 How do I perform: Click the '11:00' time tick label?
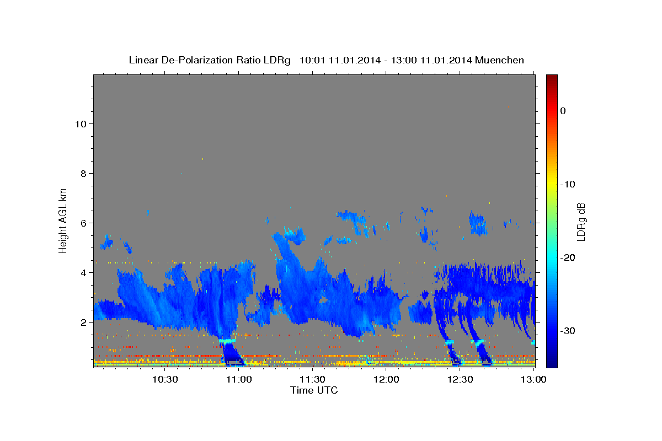pyautogui.click(x=239, y=380)
